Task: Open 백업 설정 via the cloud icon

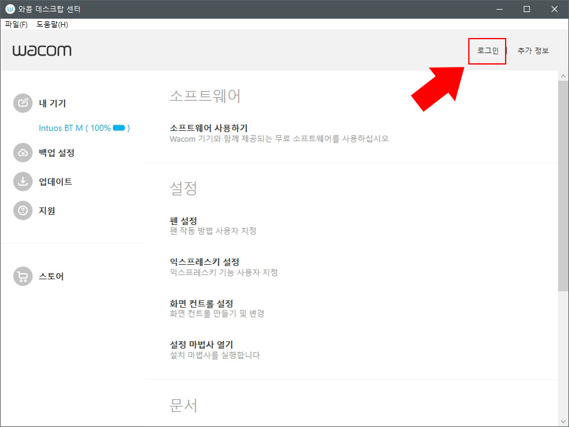Action: (22, 153)
